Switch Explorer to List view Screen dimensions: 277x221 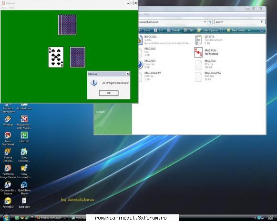point(159,30)
